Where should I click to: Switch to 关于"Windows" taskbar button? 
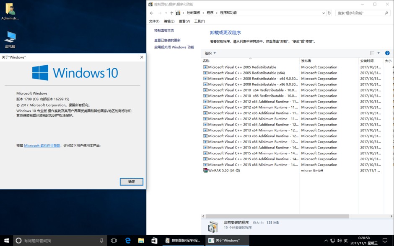pos(227,241)
